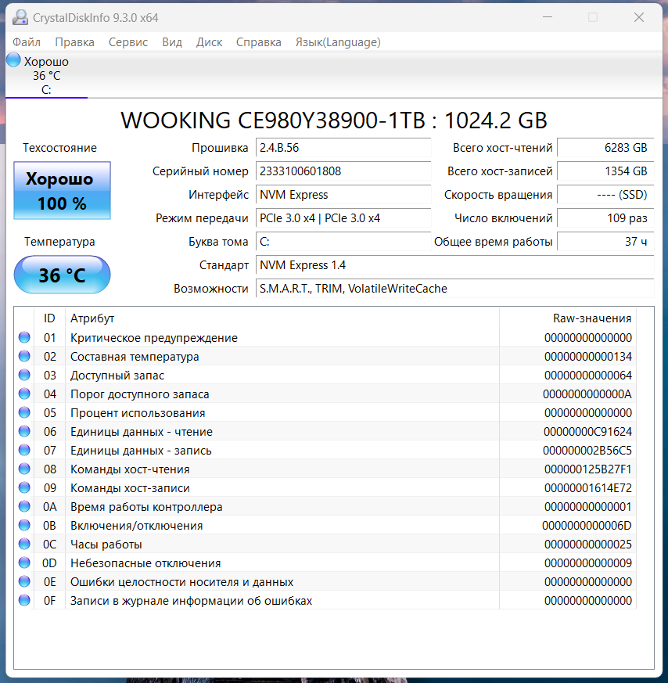The height and width of the screenshot is (683, 668).
Task: Click the Техсостояние label
Action: pos(59,148)
